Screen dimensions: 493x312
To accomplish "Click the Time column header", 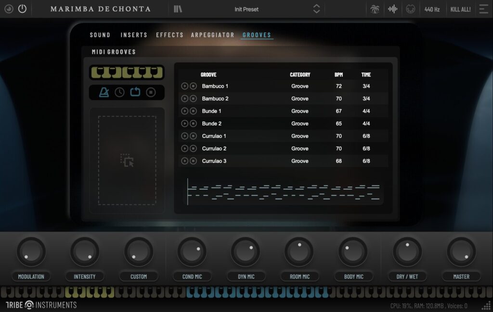I will [x=366, y=75].
